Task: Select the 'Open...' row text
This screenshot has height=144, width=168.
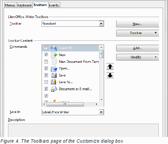Action: pyautogui.click(x=64, y=68)
